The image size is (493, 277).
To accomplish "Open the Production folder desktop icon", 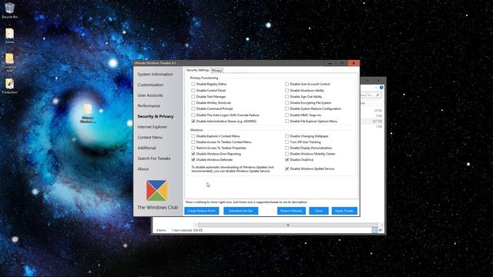I will coord(9,85).
